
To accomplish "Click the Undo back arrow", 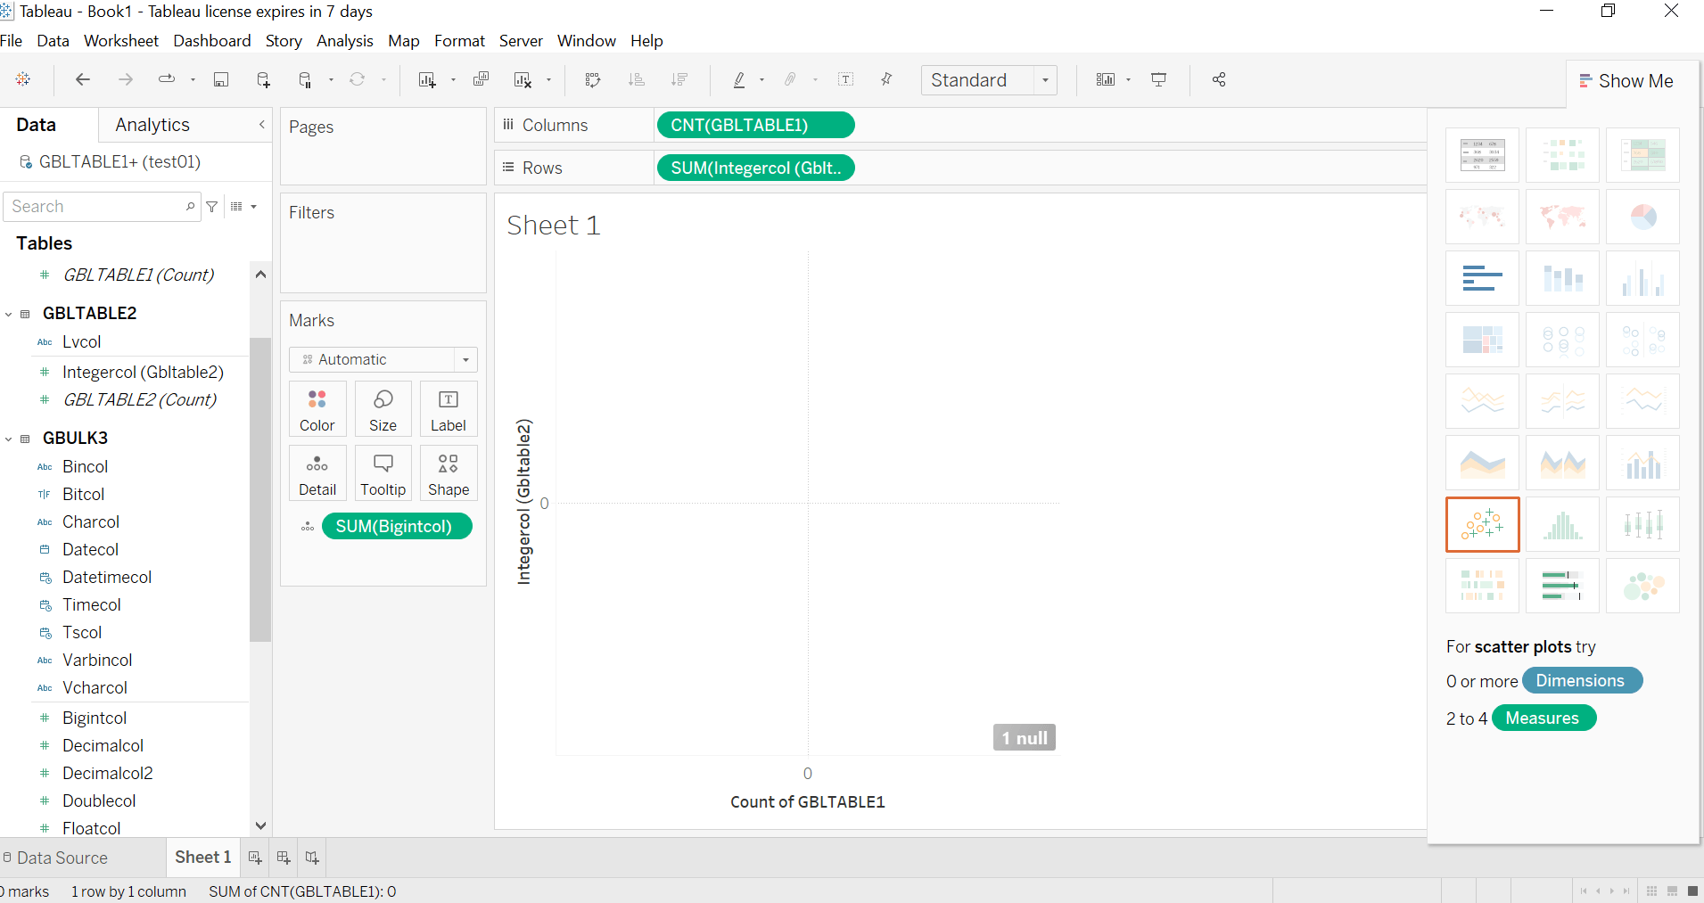I will coord(83,80).
